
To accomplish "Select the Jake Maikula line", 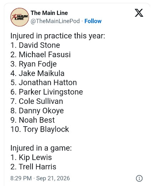I will [x=37, y=73].
